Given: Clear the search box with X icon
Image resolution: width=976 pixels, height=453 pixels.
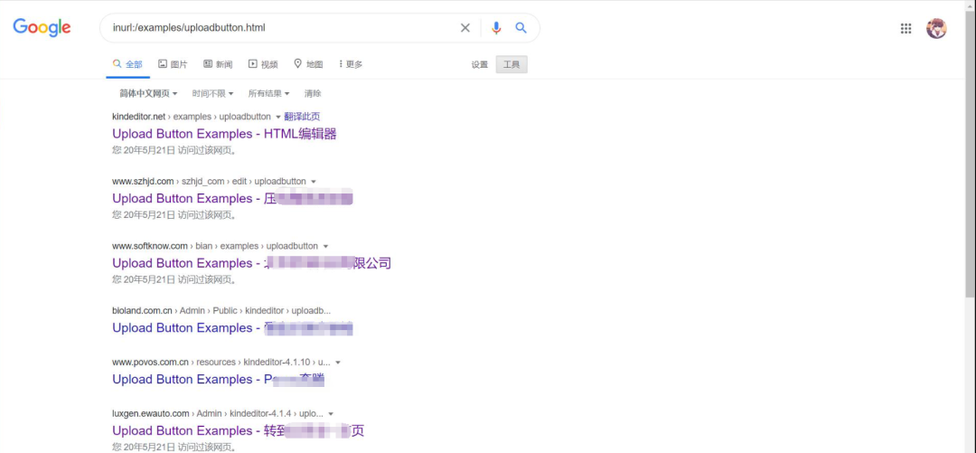Looking at the screenshot, I should (x=465, y=28).
